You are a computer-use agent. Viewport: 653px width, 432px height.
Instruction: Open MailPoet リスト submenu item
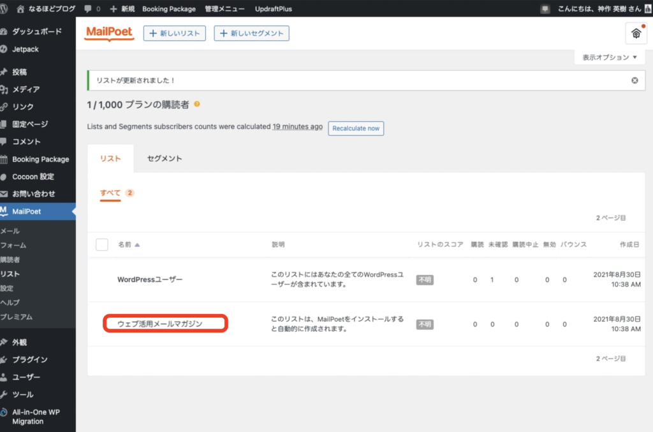(10, 274)
